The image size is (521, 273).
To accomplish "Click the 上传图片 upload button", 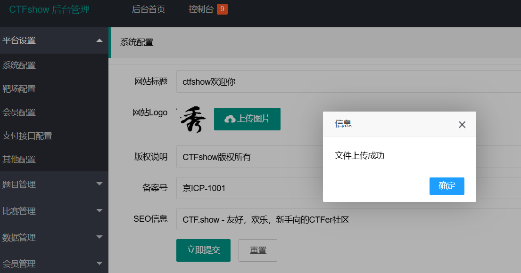I will point(247,119).
